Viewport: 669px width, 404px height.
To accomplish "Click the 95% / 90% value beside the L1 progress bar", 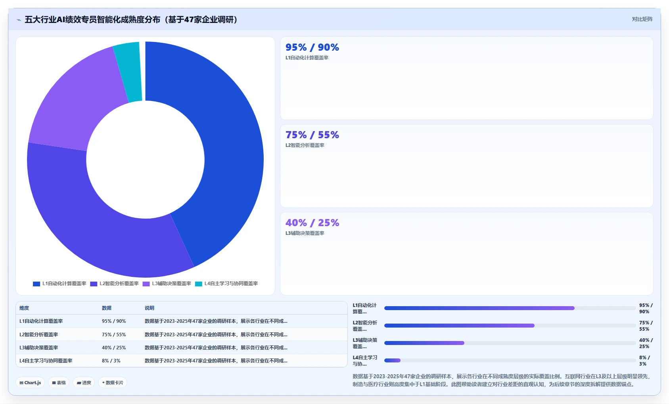I will [x=646, y=309].
